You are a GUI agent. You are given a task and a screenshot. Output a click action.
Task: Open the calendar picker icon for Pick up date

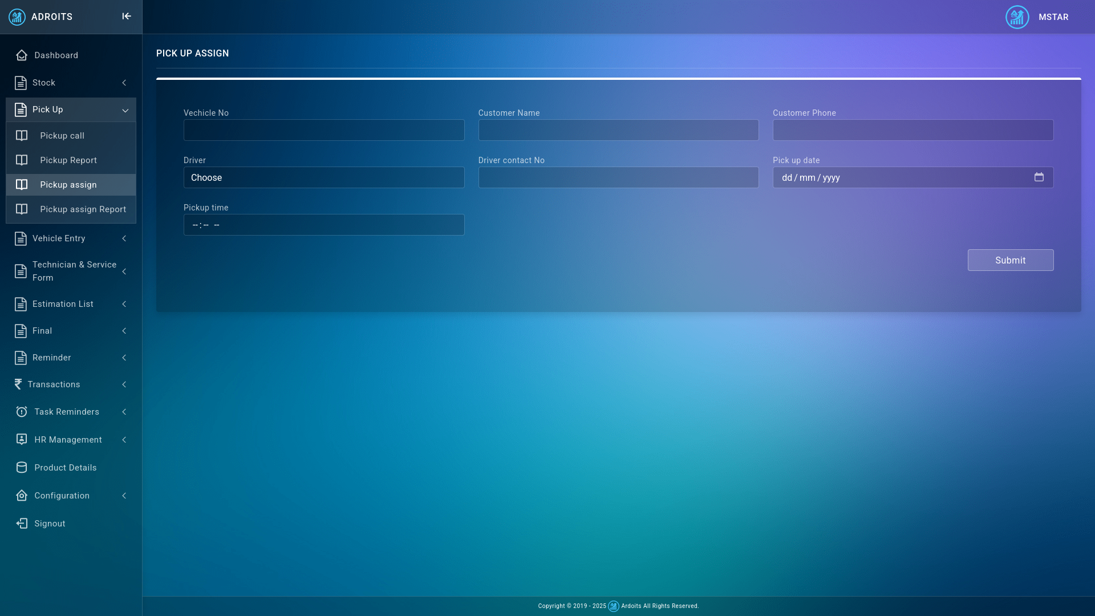(1039, 177)
